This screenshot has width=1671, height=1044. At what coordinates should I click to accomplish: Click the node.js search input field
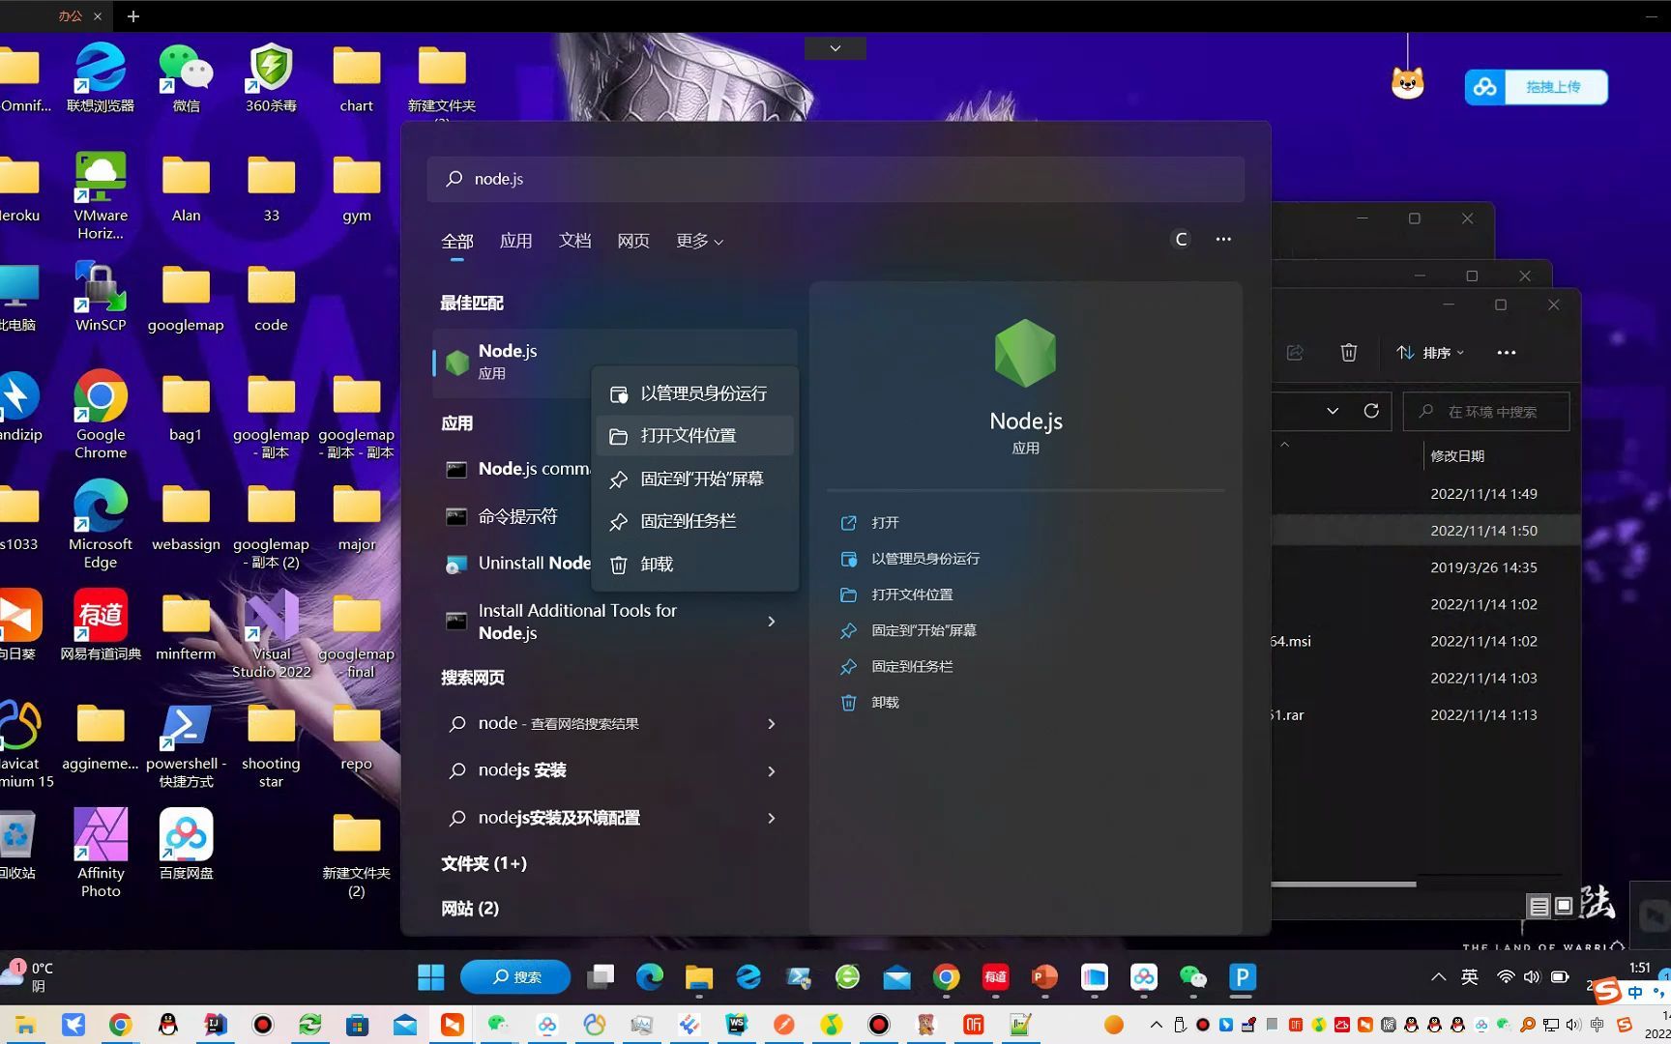click(835, 179)
